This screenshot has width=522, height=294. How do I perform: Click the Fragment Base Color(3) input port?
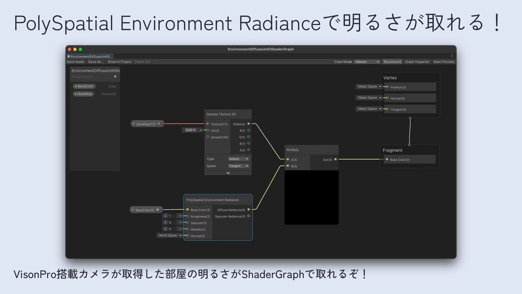387,159
